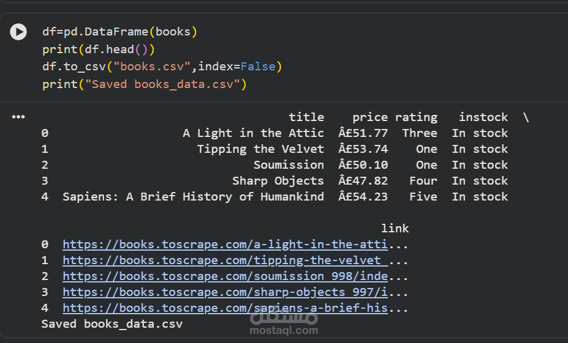
Task: Click 'A Light in the Attic' title
Action: point(253,133)
